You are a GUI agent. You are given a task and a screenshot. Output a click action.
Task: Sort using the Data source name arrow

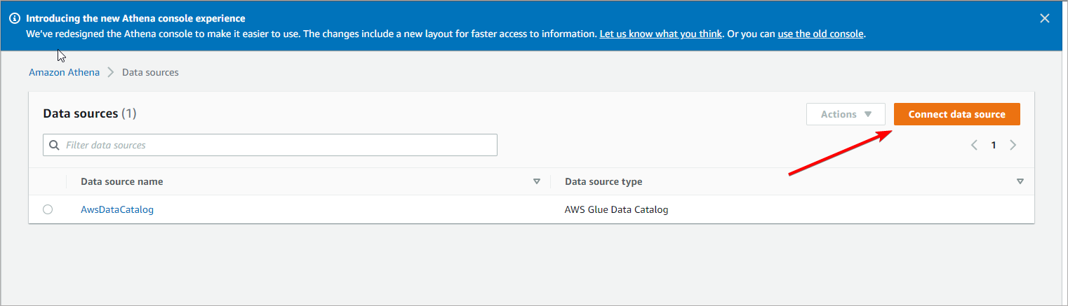537,181
